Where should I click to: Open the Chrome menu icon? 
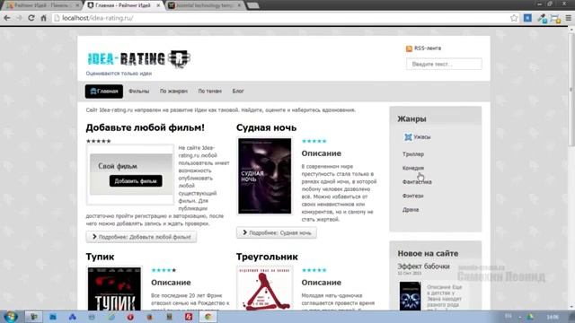(569, 18)
